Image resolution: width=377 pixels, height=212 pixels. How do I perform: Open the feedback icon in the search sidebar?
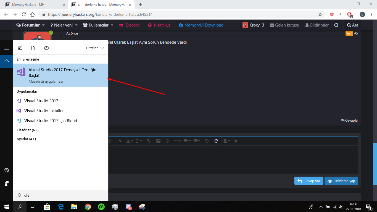tap(7, 184)
